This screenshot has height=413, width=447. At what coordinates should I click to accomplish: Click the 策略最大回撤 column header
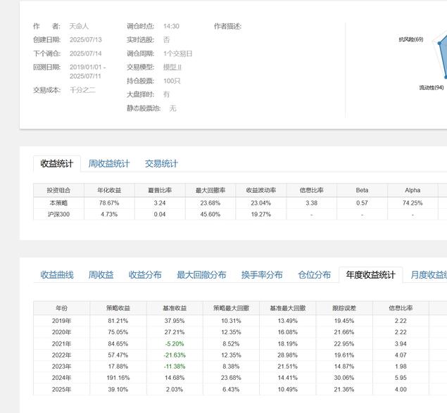pos(231,308)
